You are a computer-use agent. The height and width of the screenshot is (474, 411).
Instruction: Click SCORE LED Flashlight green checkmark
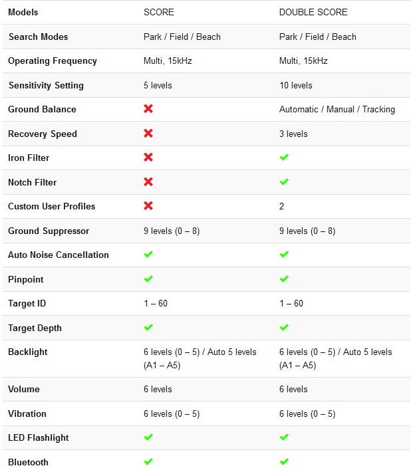point(148,437)
